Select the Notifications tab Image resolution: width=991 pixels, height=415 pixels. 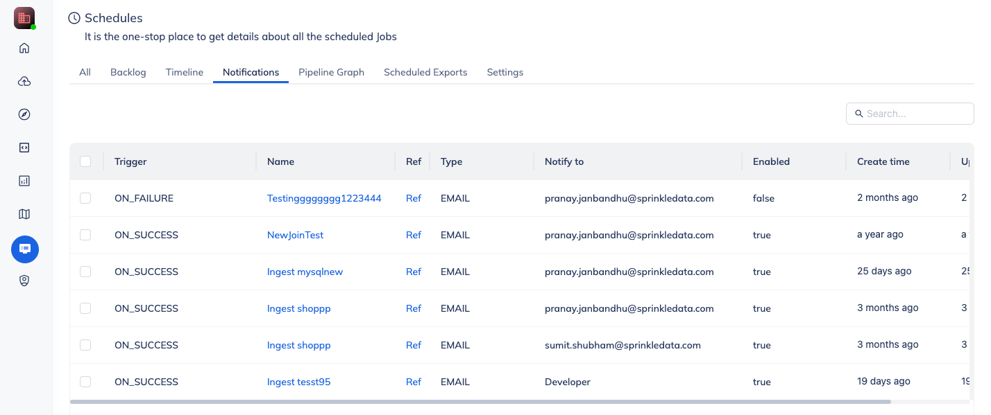click(x=251, y=72)
